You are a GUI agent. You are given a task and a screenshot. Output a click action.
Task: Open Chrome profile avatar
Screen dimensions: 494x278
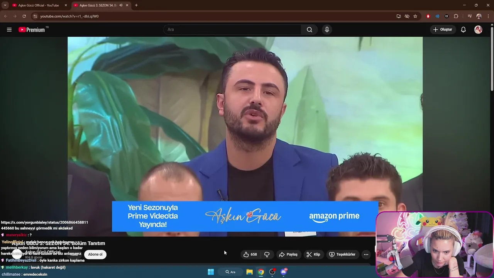479,16
